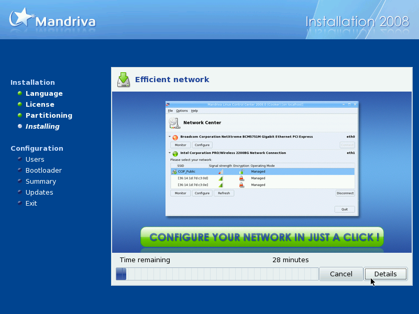Collapse the Intel PRO/Wireless adapter section
419x314 pixels.
pos(169,153)
